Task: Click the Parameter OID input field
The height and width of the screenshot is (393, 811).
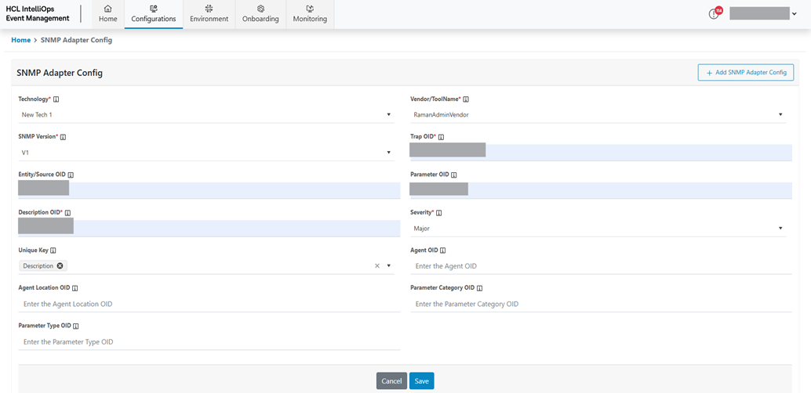Action: [601, 190]
